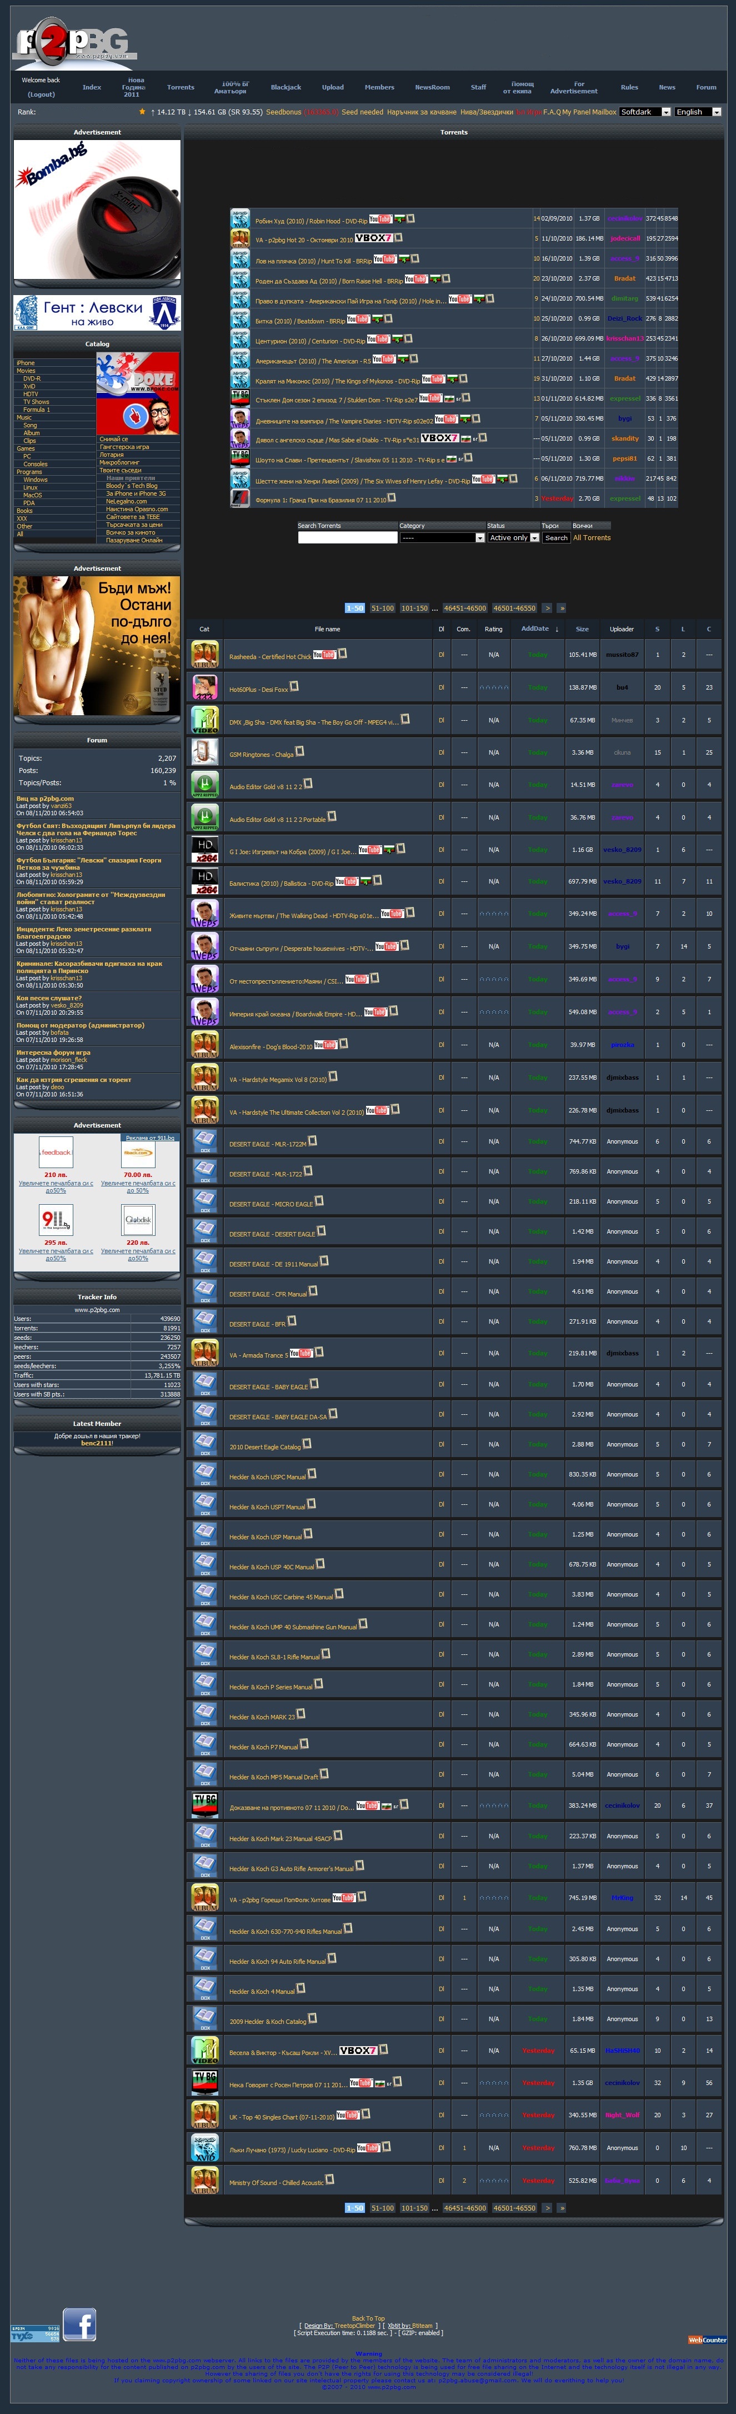Click the All Torrents link
This screenshot has height=2414, width=736.
coord(592,538)
